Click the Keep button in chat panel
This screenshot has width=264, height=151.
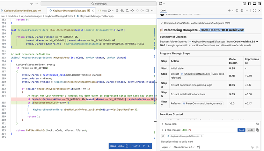tap(241, 130)
